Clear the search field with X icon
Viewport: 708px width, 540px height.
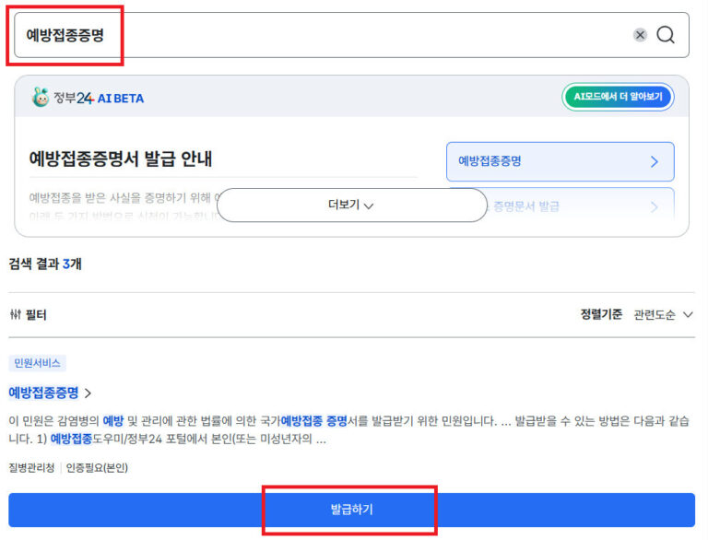(x=640, y=35)
